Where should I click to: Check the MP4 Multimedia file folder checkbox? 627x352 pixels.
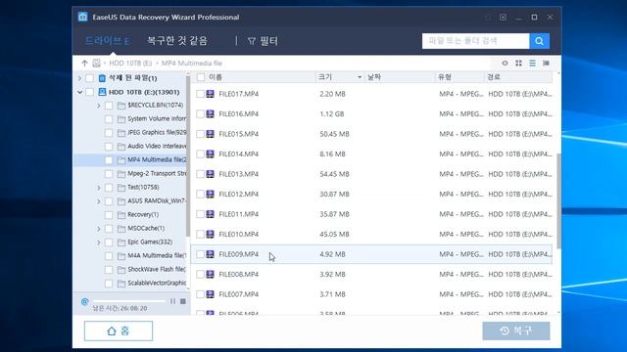click(109, 160)
